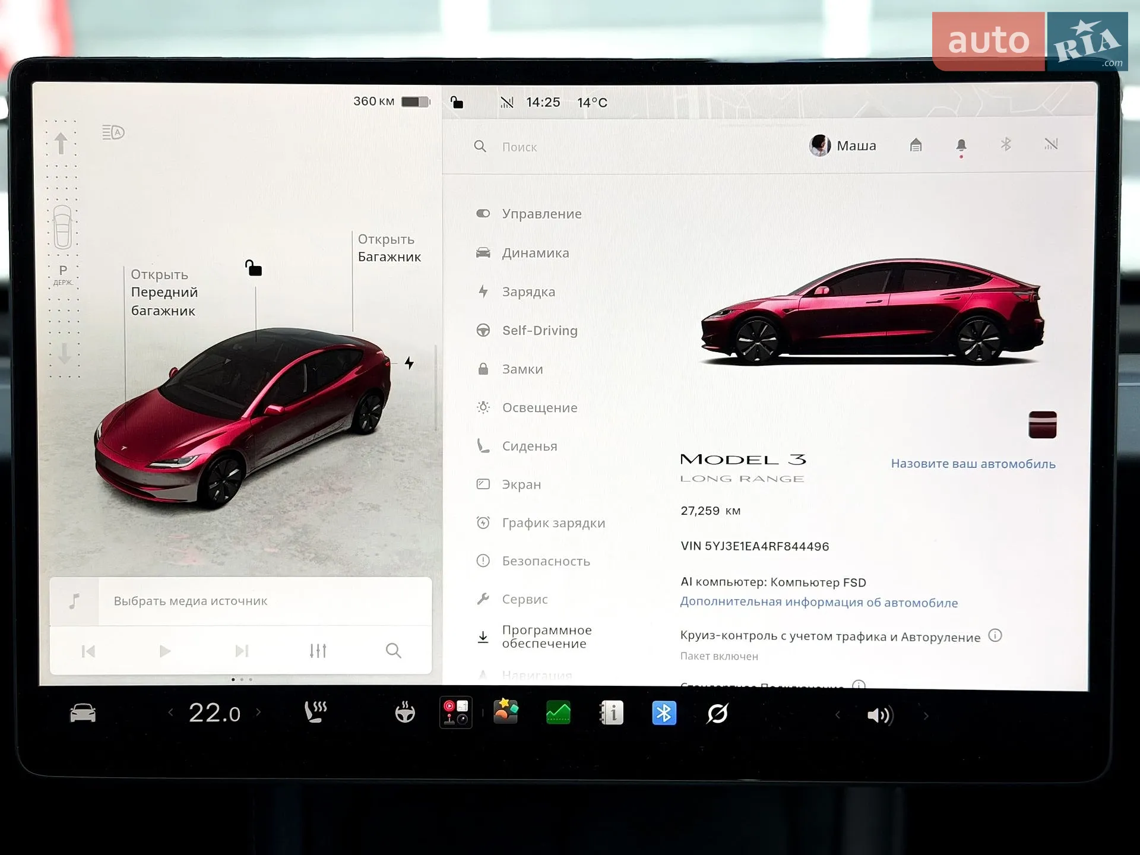Tap the lock icon in the top status bar
Screen dimensions: 1140x855
point(457,102)
